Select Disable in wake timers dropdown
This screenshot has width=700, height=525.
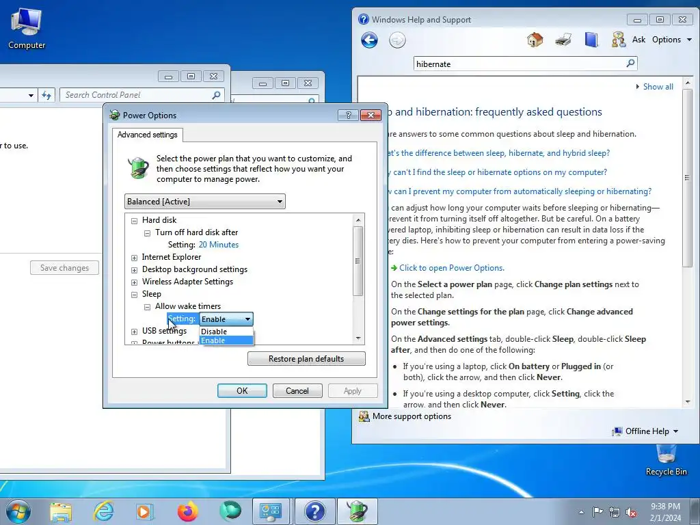pyautogui.click(x=226, y=332)
